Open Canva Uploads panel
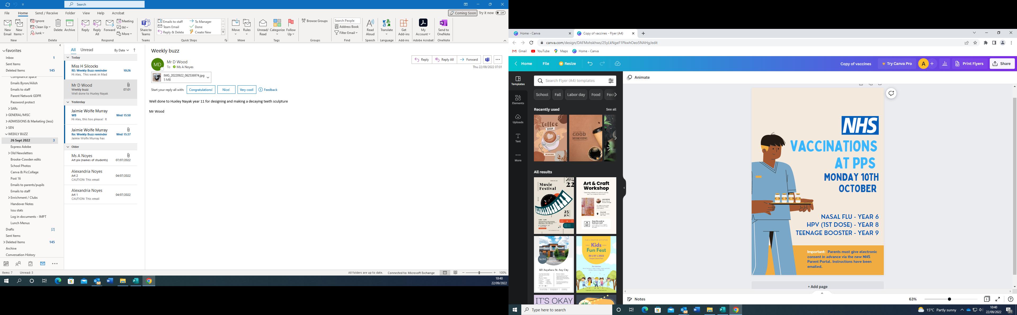The image size is (1017, 315). (x=518, y=118)
